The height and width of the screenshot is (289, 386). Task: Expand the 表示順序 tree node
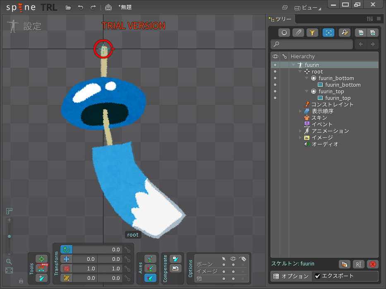pos(300,111)
